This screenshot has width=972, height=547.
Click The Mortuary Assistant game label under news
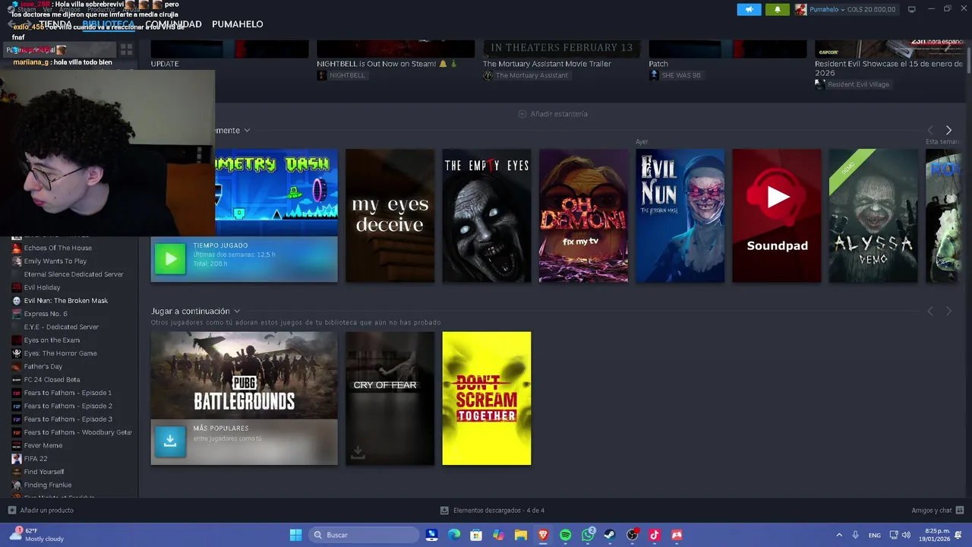pyautogui.click(x=525, y=75)
